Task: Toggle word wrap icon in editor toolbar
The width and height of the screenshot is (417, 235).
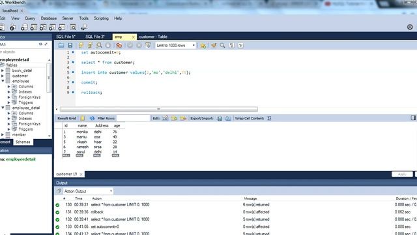Action: 240,45
